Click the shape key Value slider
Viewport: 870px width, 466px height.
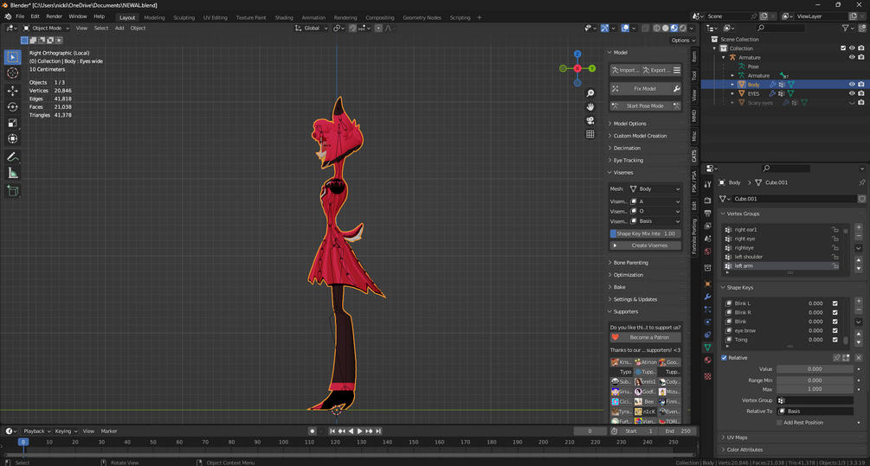pos(815,369)
